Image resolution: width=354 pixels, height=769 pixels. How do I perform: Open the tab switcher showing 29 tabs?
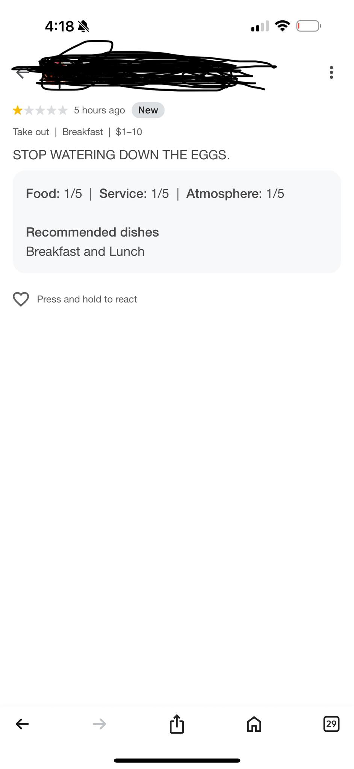click(x=331, y=724)
